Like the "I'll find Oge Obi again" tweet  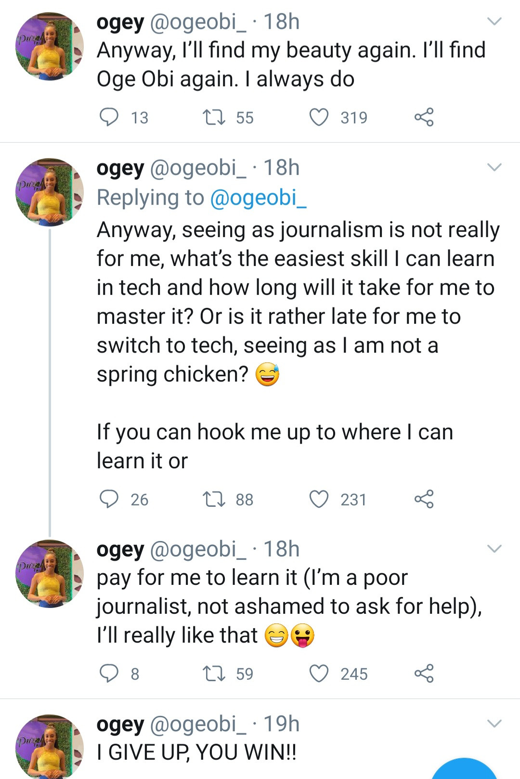point(319,117)
